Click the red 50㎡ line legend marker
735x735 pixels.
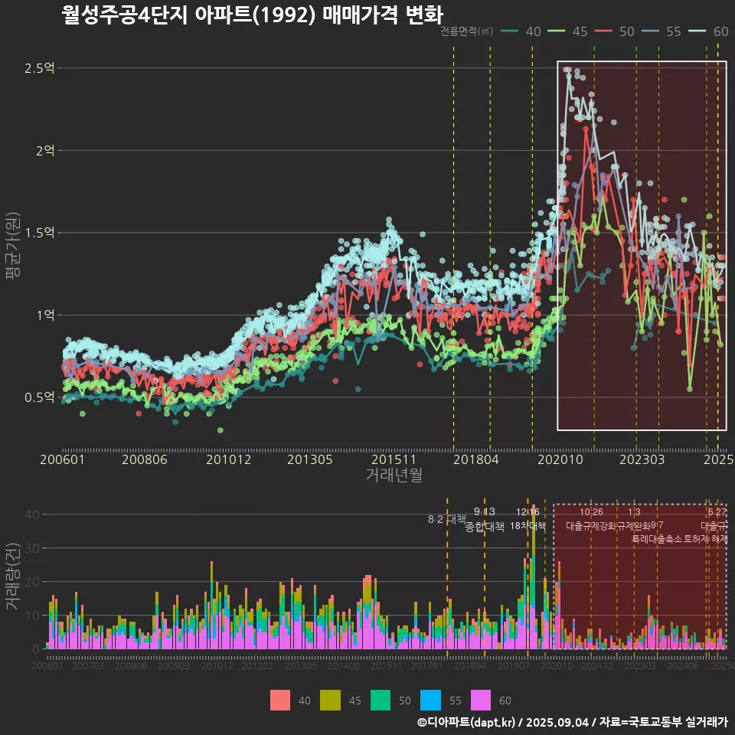604,31
